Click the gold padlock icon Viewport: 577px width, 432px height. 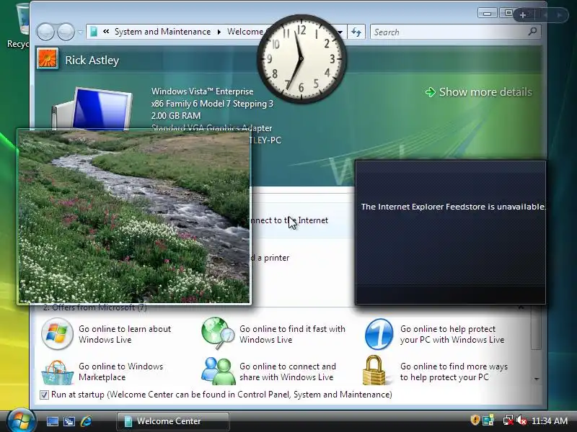(374, 370)
